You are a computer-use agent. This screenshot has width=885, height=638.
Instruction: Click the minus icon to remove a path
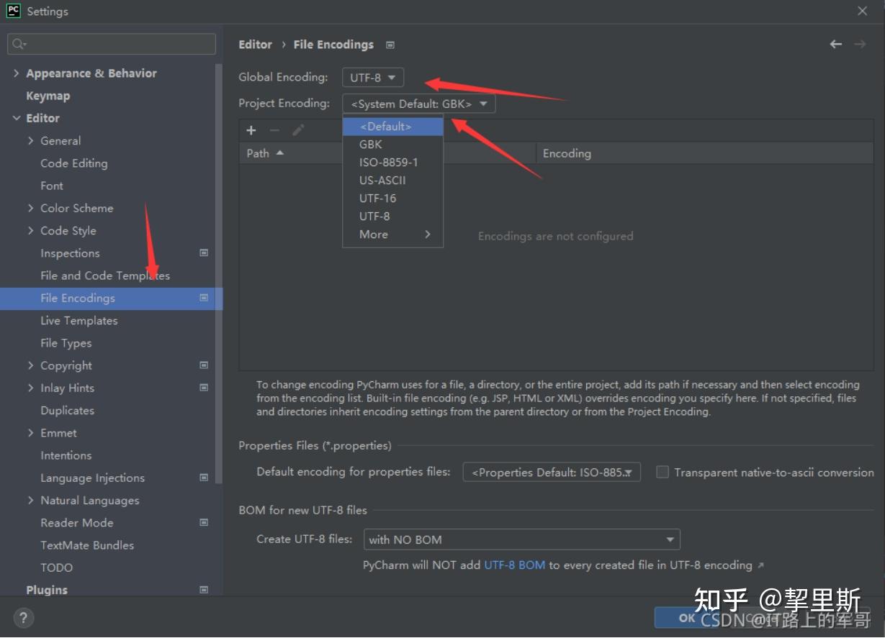pyautogui.click(x=275, y=130)
